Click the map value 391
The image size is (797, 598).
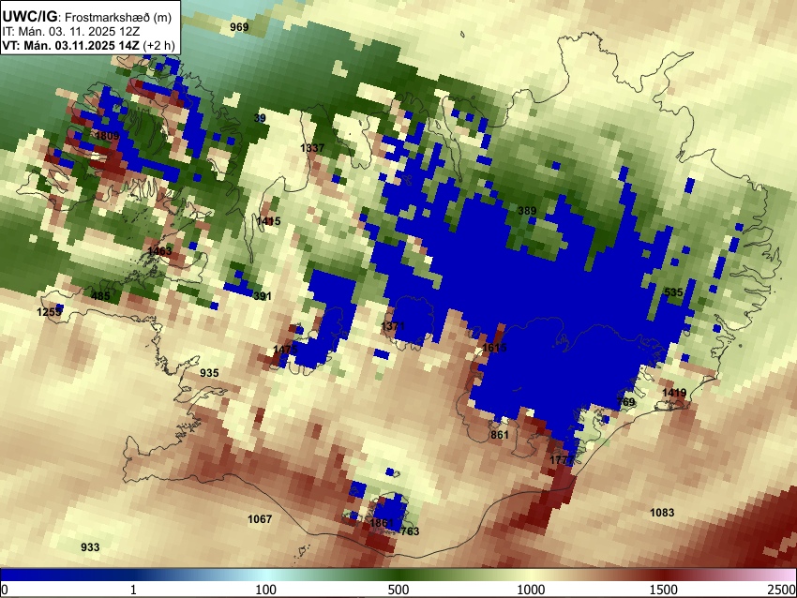coord(263,296)
